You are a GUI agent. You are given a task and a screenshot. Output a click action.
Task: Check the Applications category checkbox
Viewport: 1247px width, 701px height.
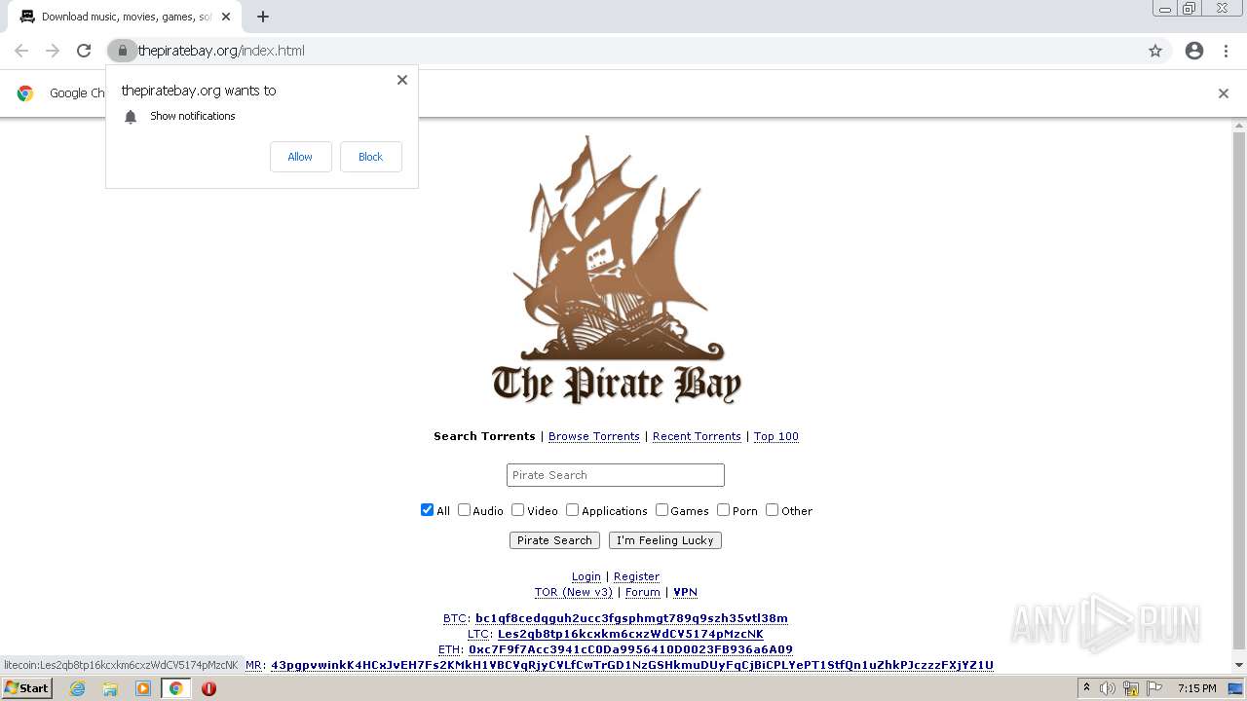click(573, 510)
